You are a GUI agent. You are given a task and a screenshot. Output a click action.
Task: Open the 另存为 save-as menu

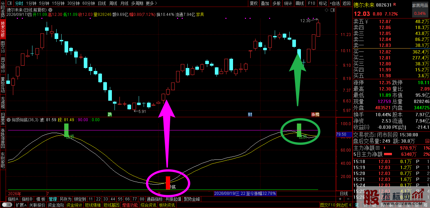pos(65,199)
